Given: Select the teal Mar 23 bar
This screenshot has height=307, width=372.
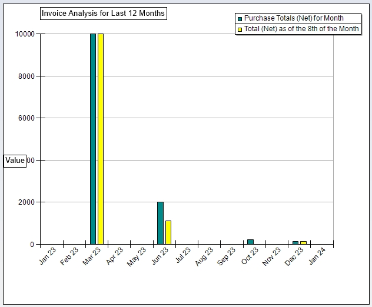Looking at the screenshot, I should tap(93, 139).
